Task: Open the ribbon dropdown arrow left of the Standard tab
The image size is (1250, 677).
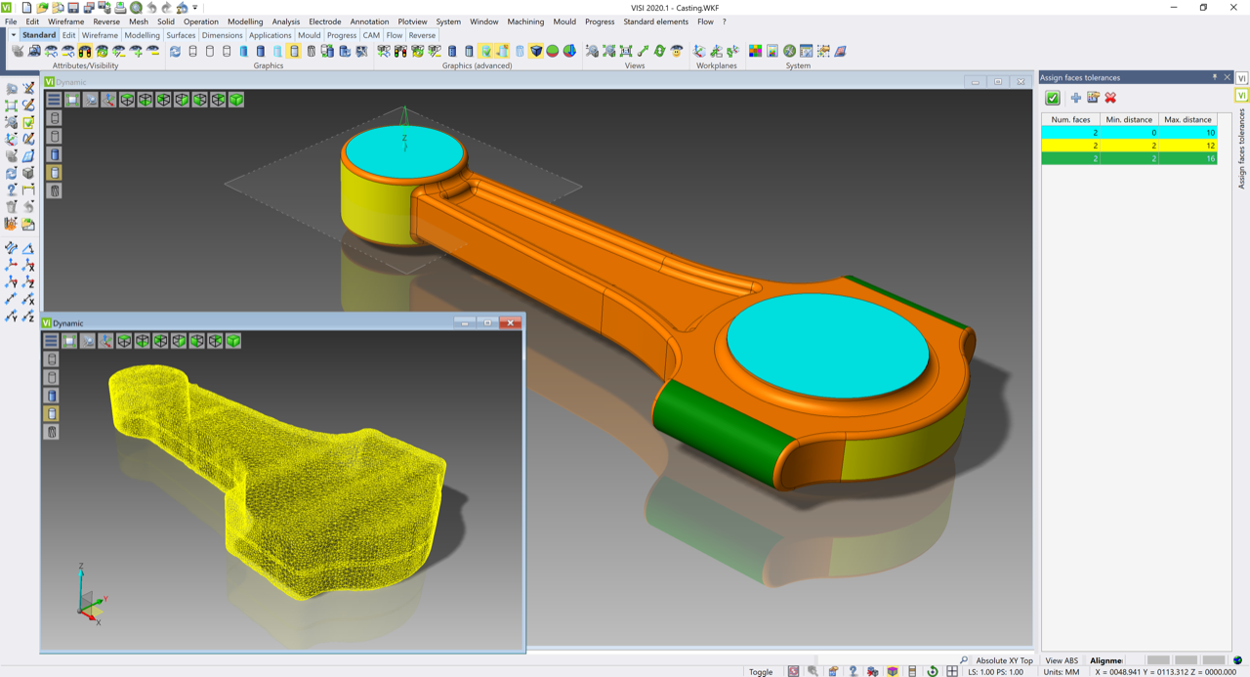Action: point(13,35)
